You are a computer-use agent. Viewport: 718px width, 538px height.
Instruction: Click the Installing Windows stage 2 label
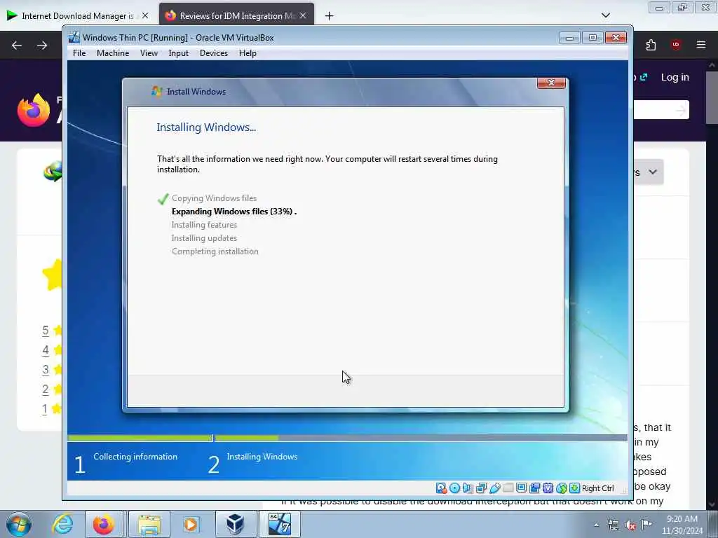coord(262,457)
